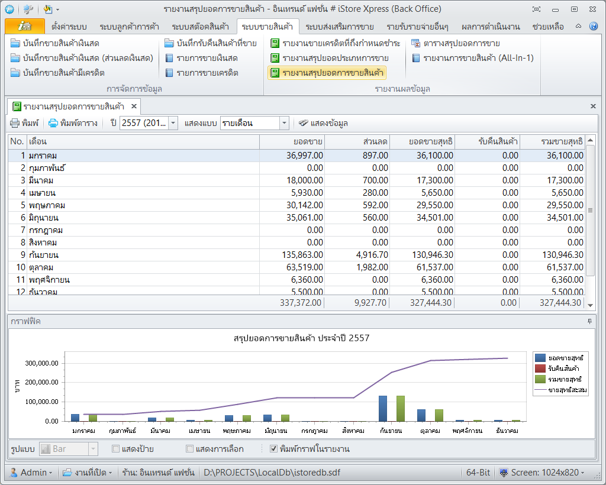
Task: Click the database path D:\PROJECTS\LocalDb\istoredb.sdf
Action: click(272, 472)
